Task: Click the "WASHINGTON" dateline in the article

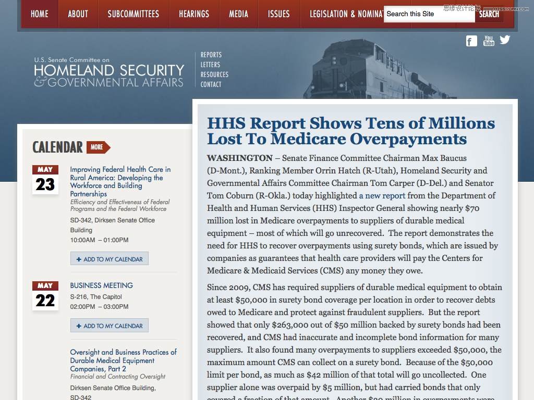Action: 240,158
